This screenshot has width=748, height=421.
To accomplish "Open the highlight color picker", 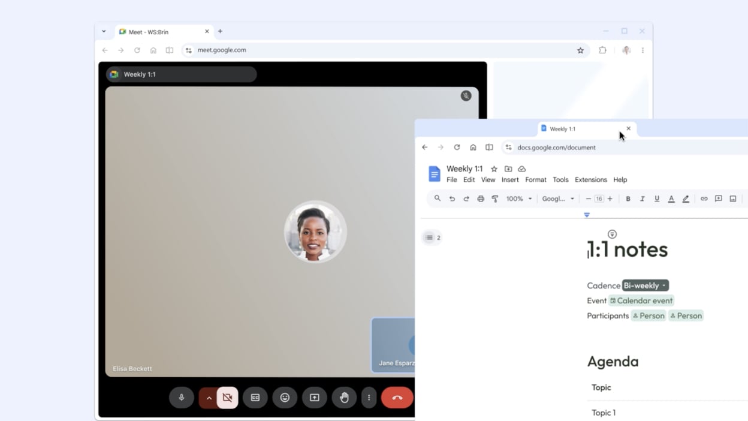I will click(x=686, y=199).
